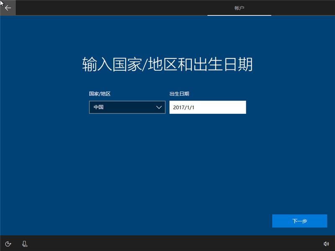The width and height of the screenshot is (335, 251).
Task: Open the country selector showing 中国
Action: (127, 107)
